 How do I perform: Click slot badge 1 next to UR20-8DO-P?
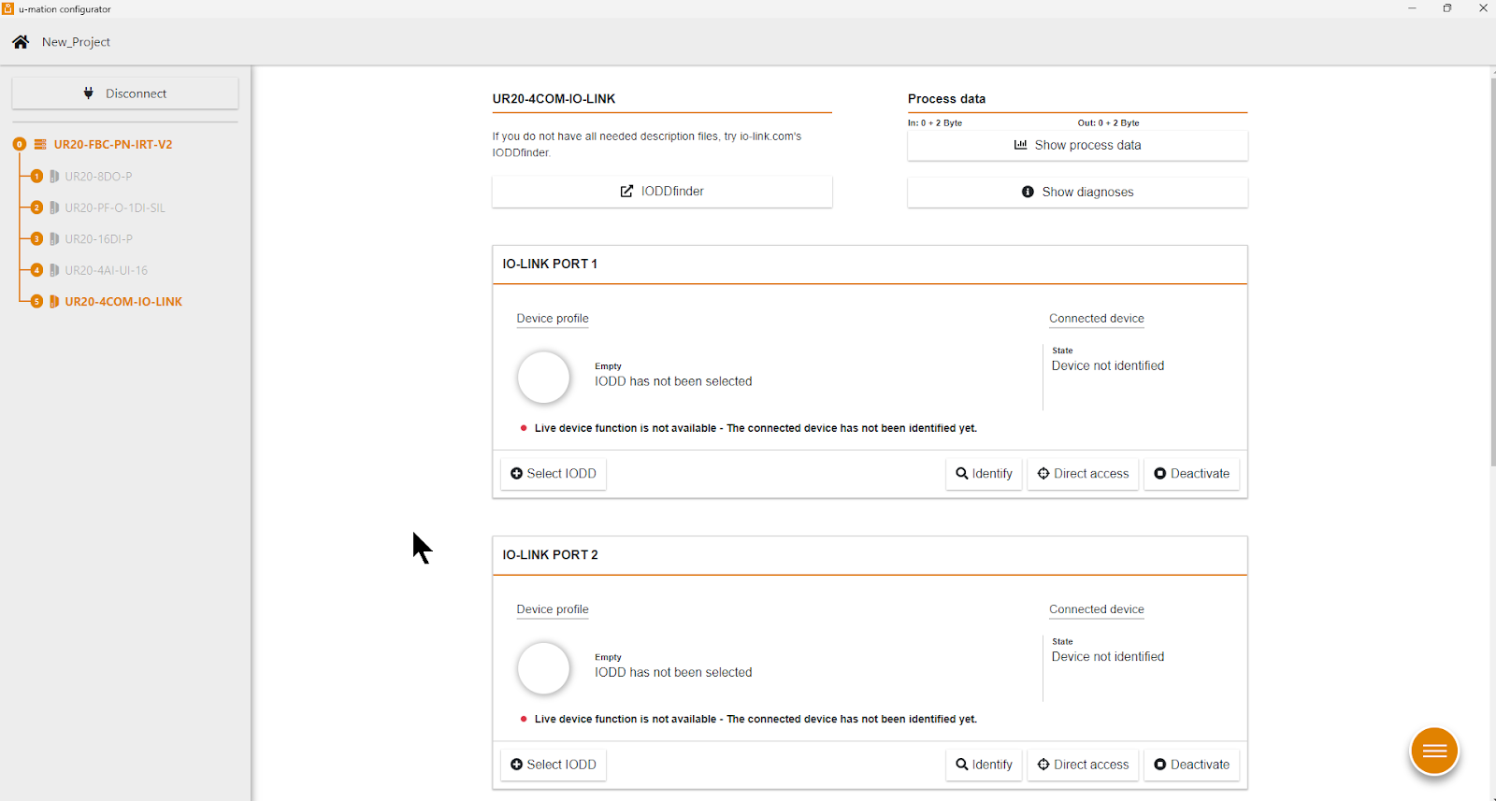point(36,177)
